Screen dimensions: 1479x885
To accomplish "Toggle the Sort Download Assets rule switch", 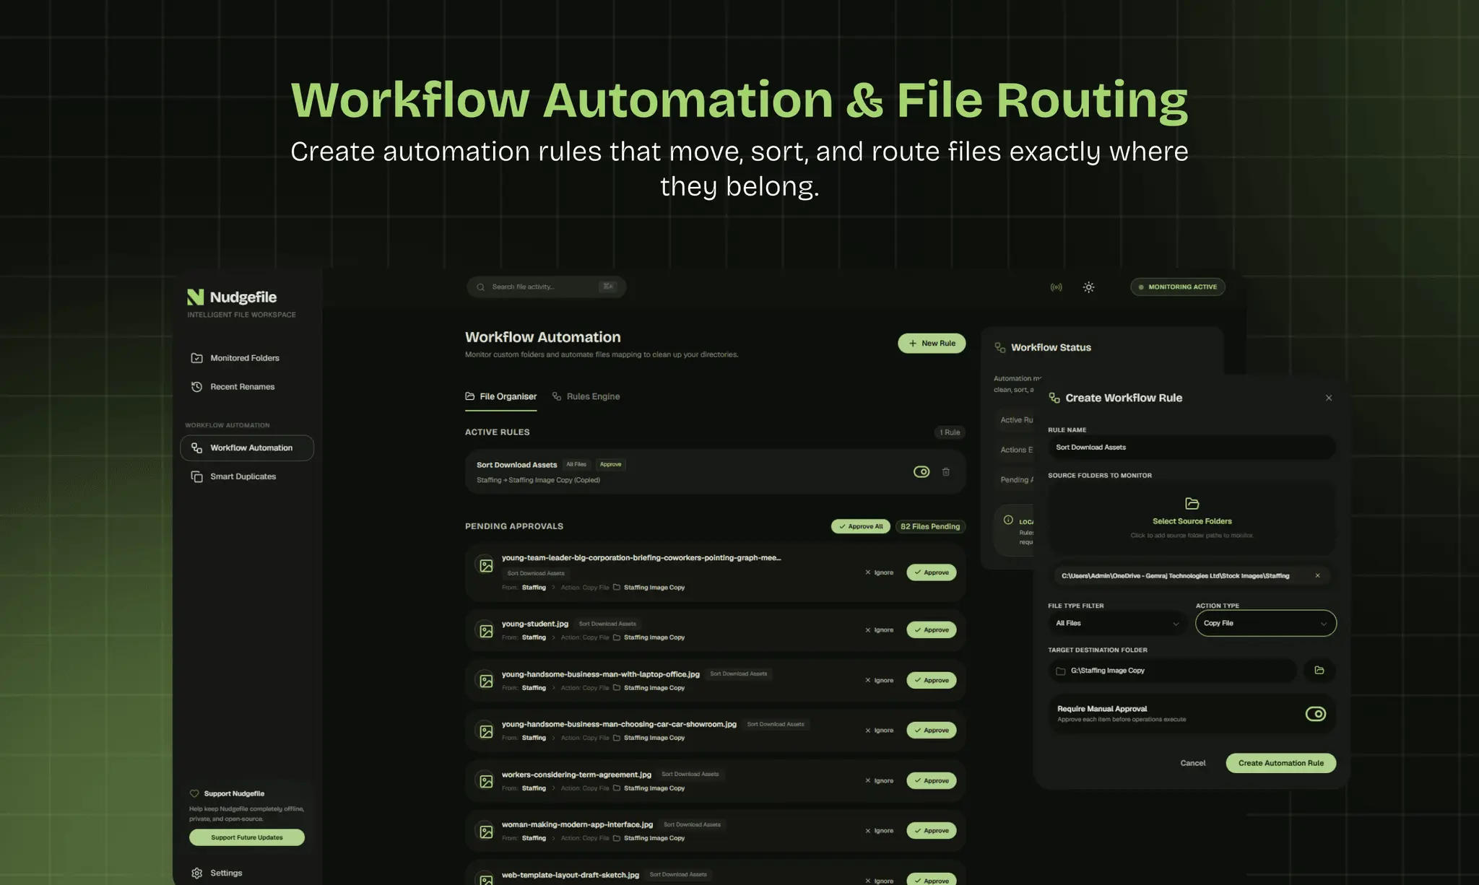I will coord(921,472).
